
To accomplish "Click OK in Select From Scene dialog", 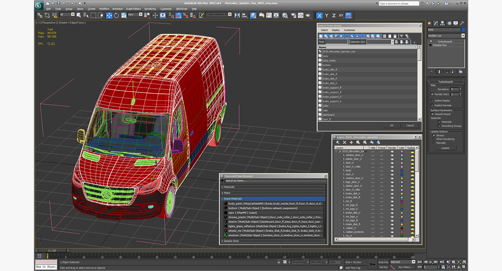I will coord(392,125).
